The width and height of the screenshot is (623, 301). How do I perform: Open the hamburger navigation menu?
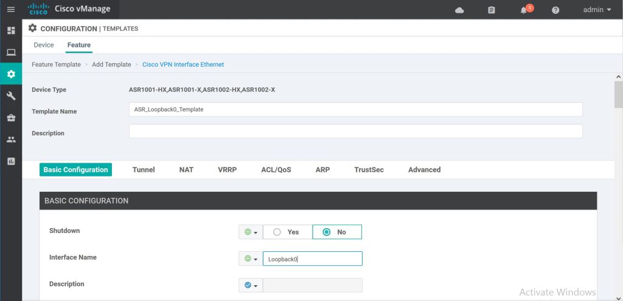(10, 10)
